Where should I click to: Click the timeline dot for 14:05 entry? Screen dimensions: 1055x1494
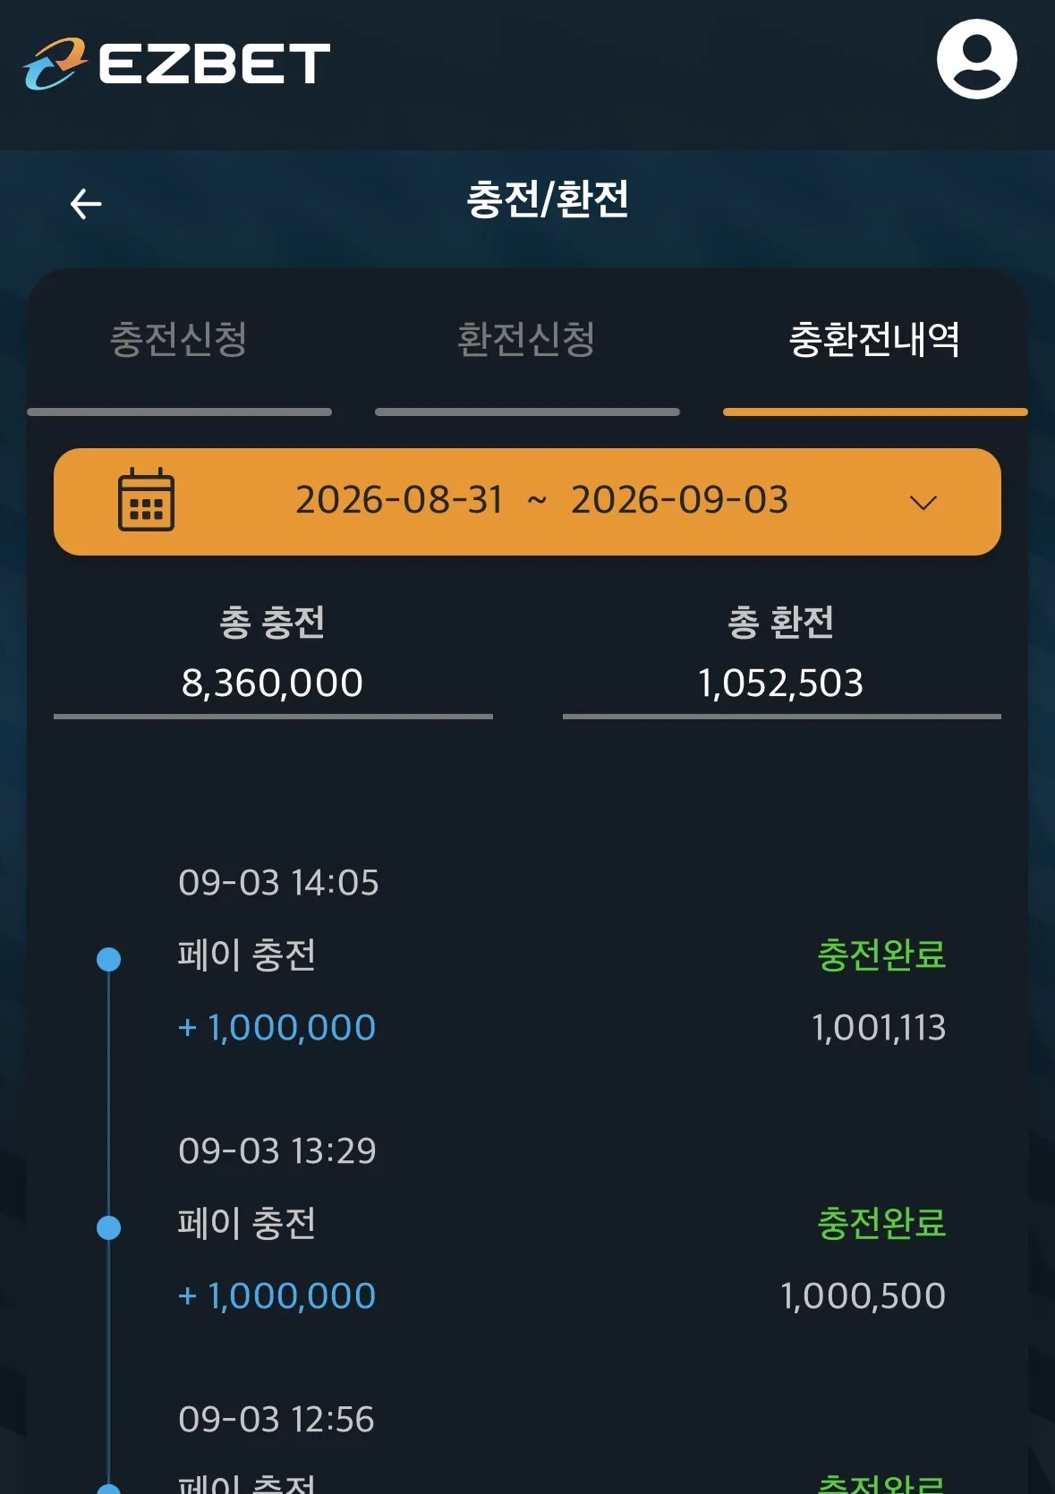tap(108, 959)
